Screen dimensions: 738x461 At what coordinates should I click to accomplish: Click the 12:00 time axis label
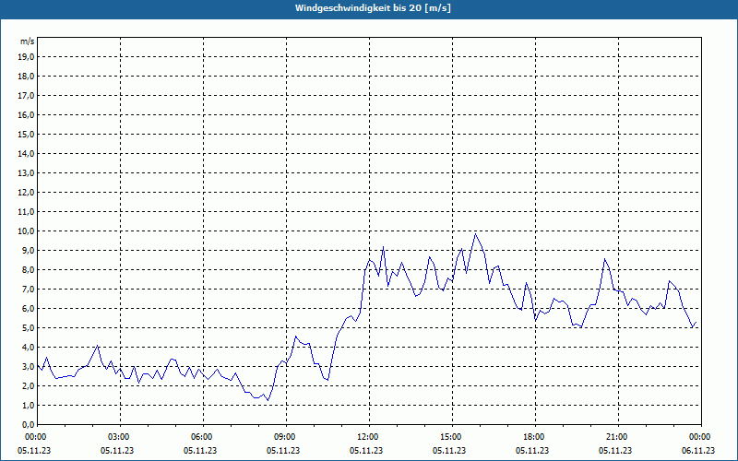pyautogui.click(x=369, y=437)
